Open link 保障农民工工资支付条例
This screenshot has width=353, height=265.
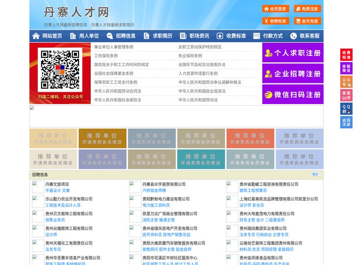(116, 82)
